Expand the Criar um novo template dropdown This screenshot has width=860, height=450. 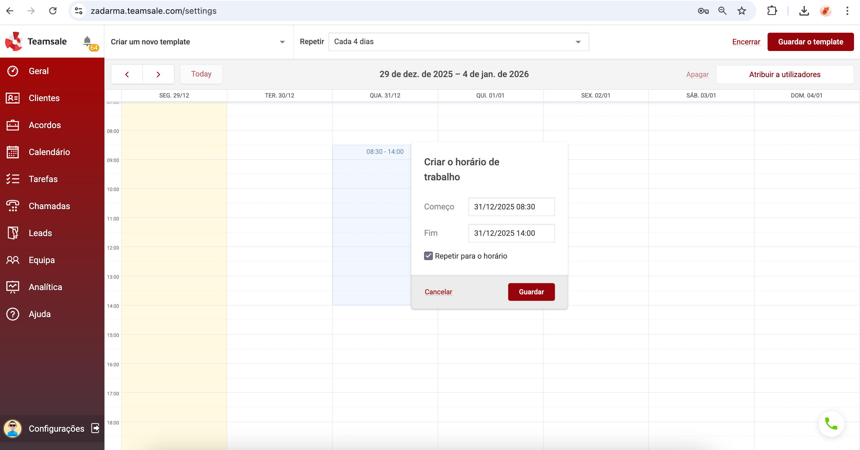(282, 42)
